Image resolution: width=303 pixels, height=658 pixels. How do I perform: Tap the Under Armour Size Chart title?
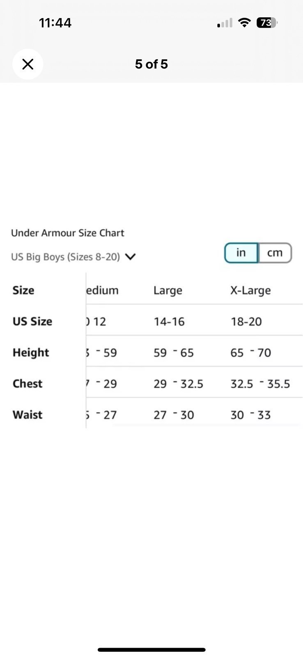pyautogui.click(x=67, y=233)
